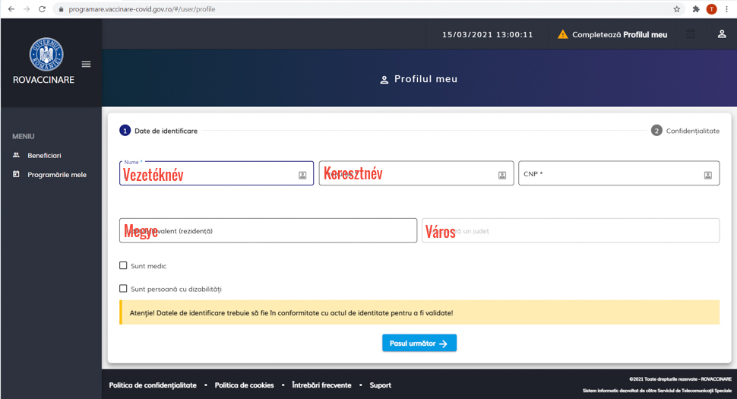Image resolution: width=737 pixels, height=399 pixels.
Task: Open the browser extensions puzzle icon
Action: tap(695, 9)
